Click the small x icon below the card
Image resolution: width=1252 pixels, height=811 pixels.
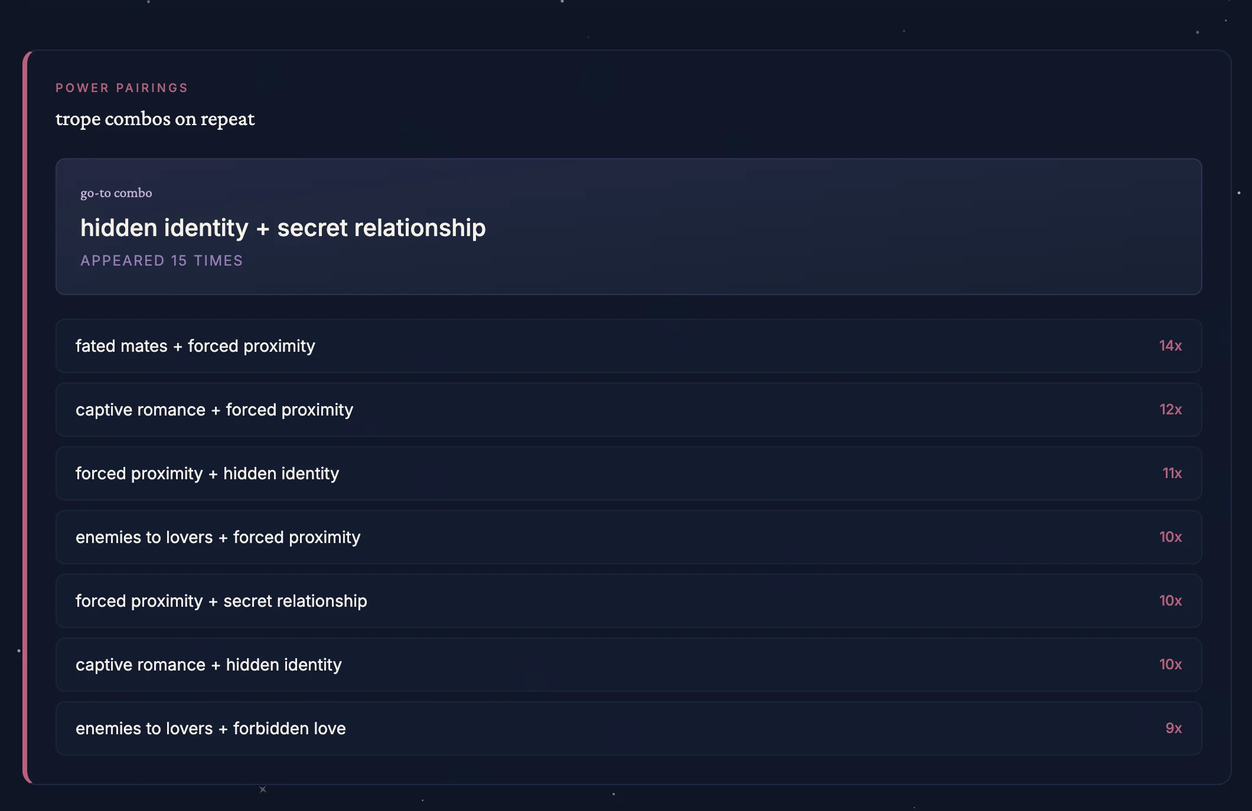(x=263, y=789)
